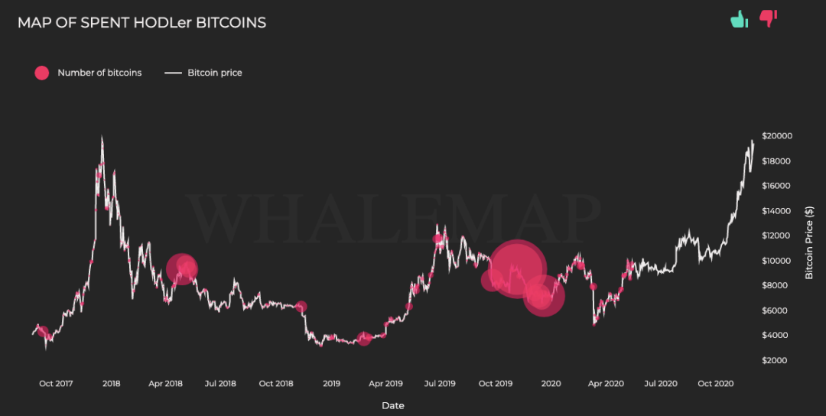Select the large bubble near Apr 2018

pos(182,269)
